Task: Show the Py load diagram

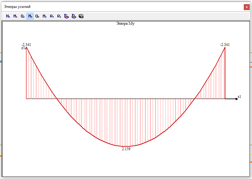Action: click(74, 16)
